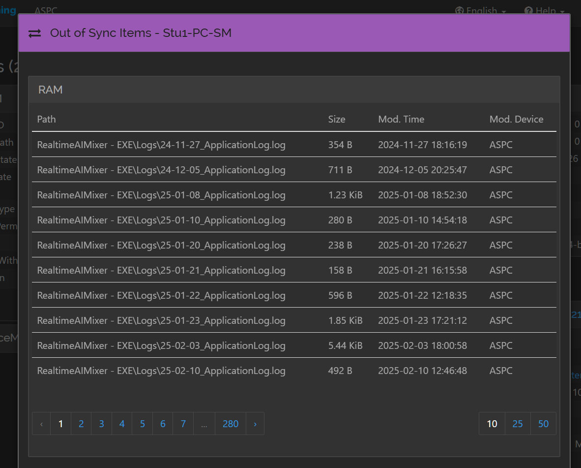Open the Help dropdown menu
Image resolution: width=581 pixels, height=468 pixels.
(x=545, y=10)
